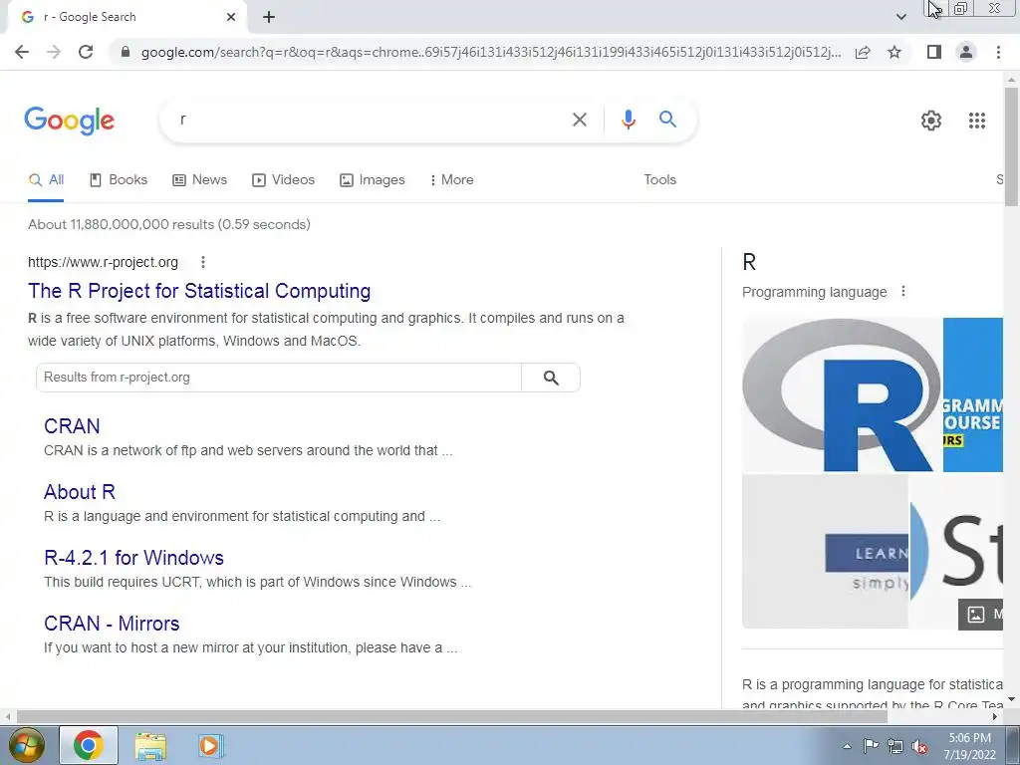
Task: Click the horizontal scrollbar right arrow
Action: coord(995,717)
